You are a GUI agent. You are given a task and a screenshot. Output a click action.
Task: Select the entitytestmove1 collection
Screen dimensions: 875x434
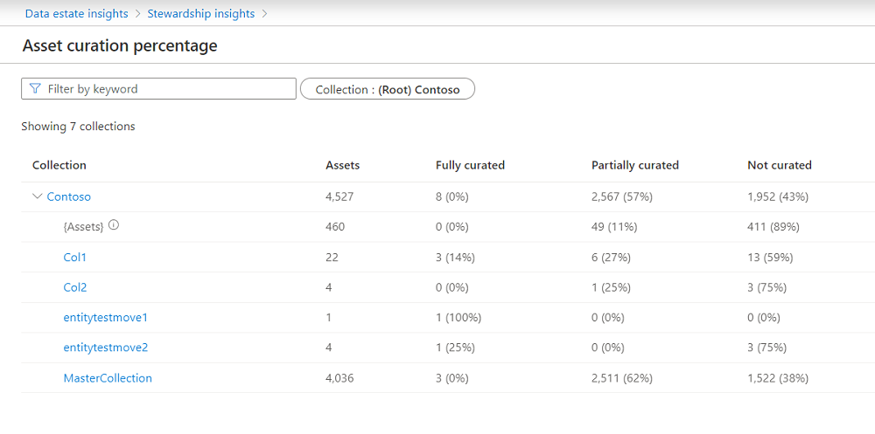pyautogui.click(x=105, y=317)
